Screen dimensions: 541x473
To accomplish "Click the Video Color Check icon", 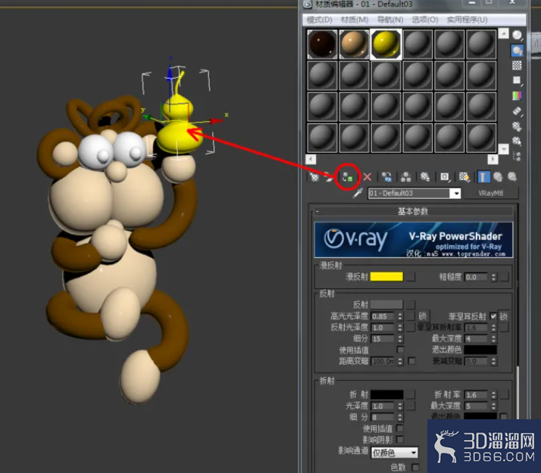I will [x=517, y=96].
